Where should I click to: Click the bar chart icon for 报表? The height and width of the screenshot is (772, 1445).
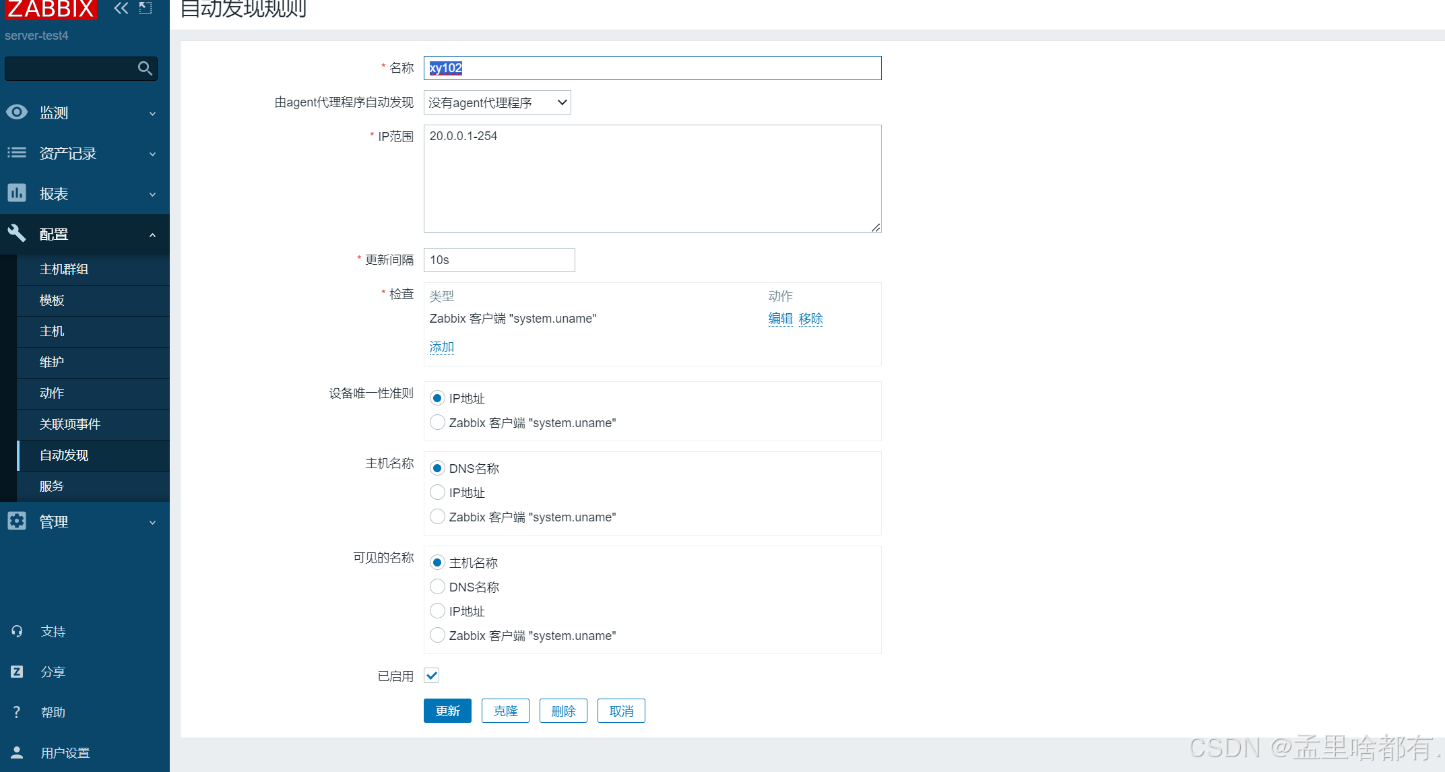pos(17,193)
